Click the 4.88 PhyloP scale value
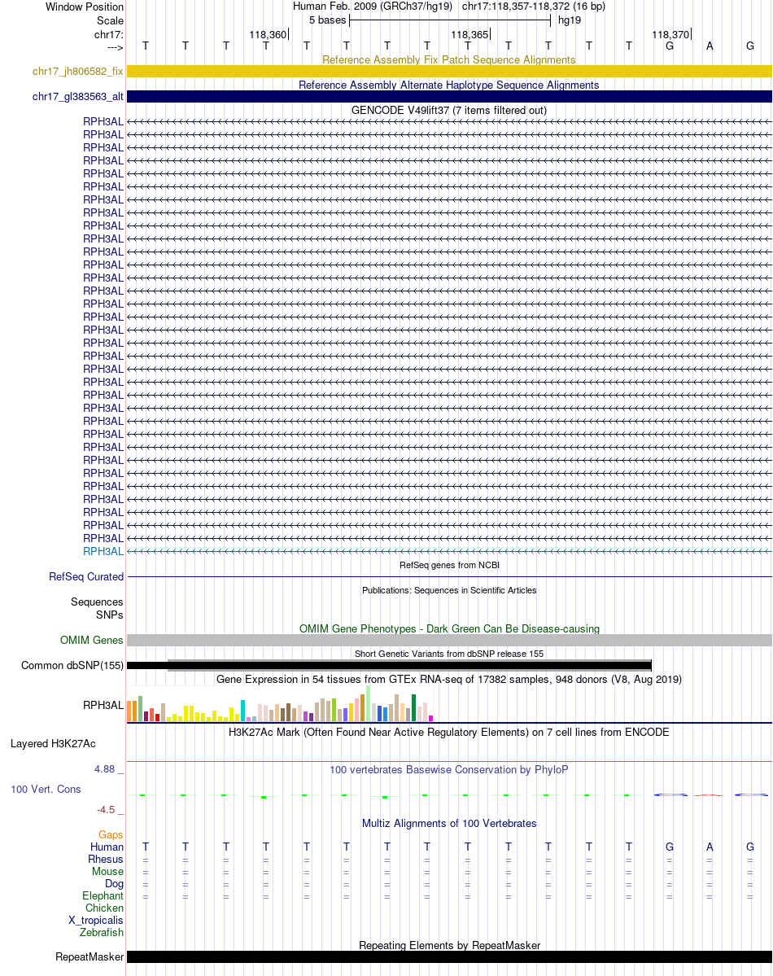The image size is (773, 976). [x=105, y=769]
